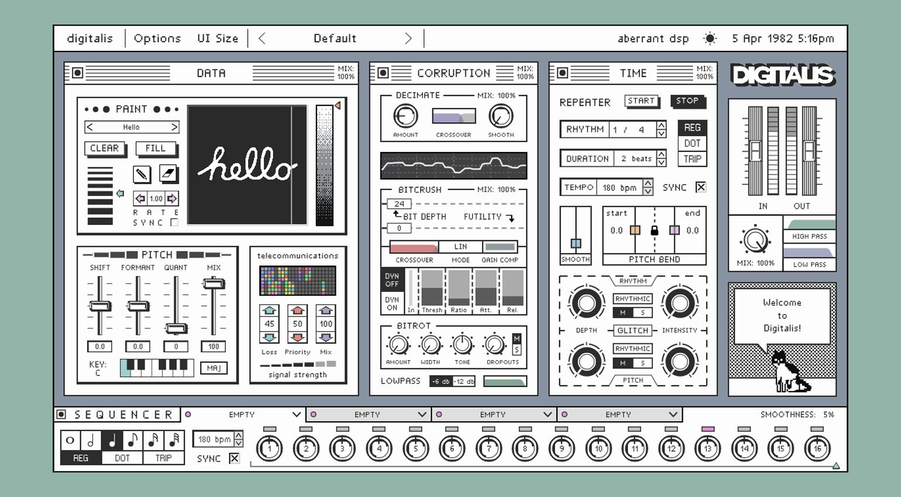Select the eraser tool in Paint
The width and height of the screenshot is (901, 497).
click(x=168, y=174)
